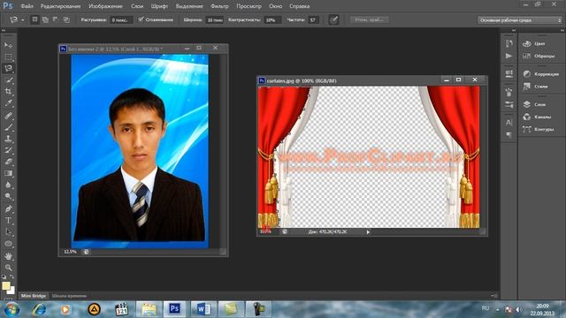
Task: Click the background color swatch
Action: coord(11,291)
